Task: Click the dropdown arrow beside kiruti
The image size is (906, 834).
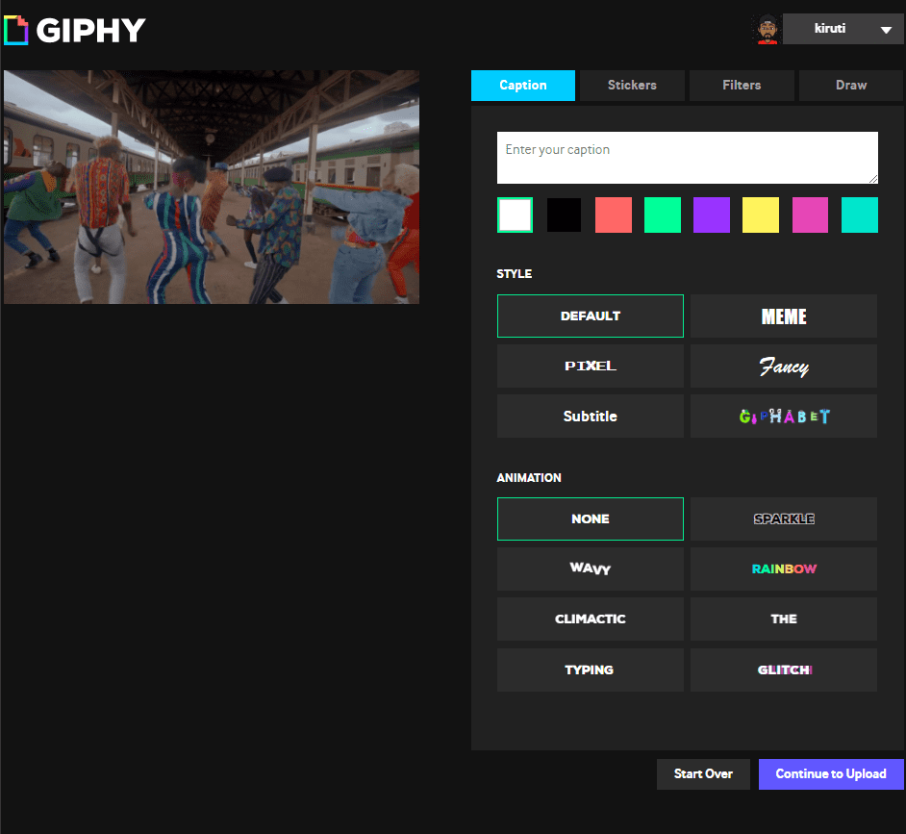Action: [x=886, y=30]
